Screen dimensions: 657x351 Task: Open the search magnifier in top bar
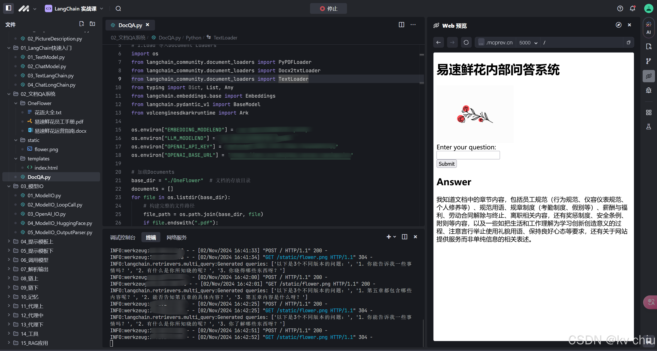[x=118, y=8]
